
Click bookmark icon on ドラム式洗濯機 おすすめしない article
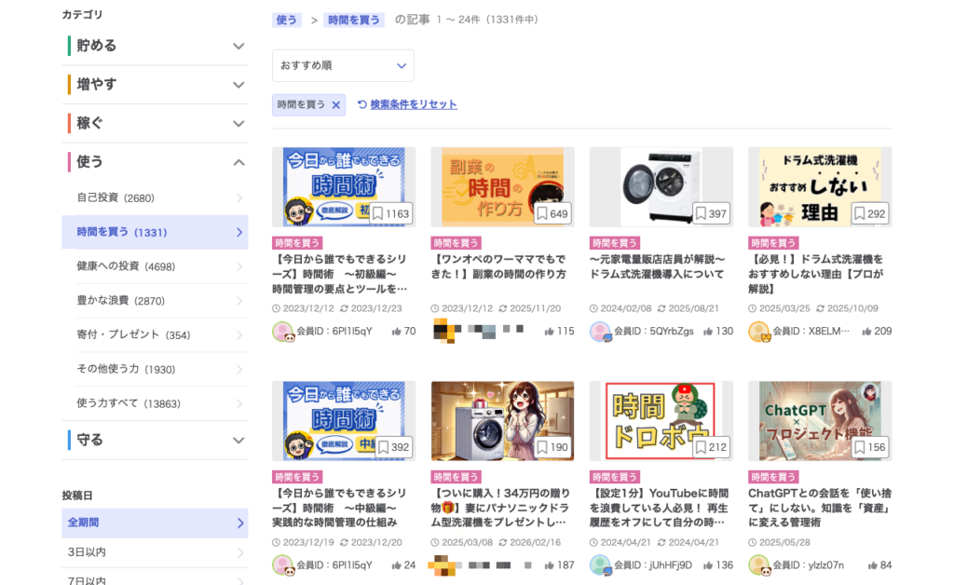point(859,214)
